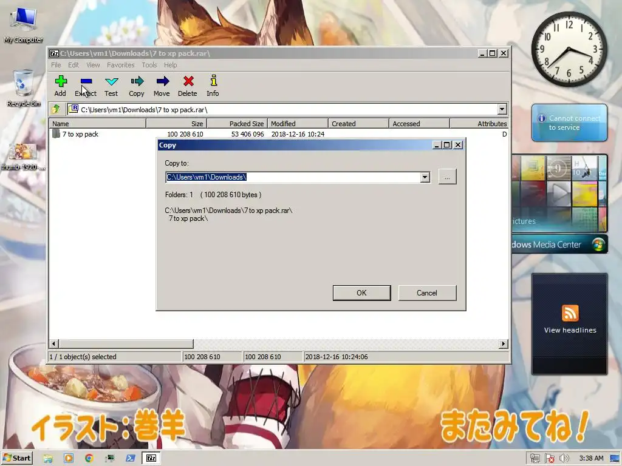This screenshot has width=622, height=466.
Task: Click the Windows Media Center orb icon
Action: click(598, 244)
